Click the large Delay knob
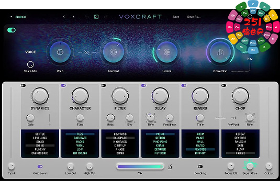This screenshot has width=280, height=190. (160, 96)
